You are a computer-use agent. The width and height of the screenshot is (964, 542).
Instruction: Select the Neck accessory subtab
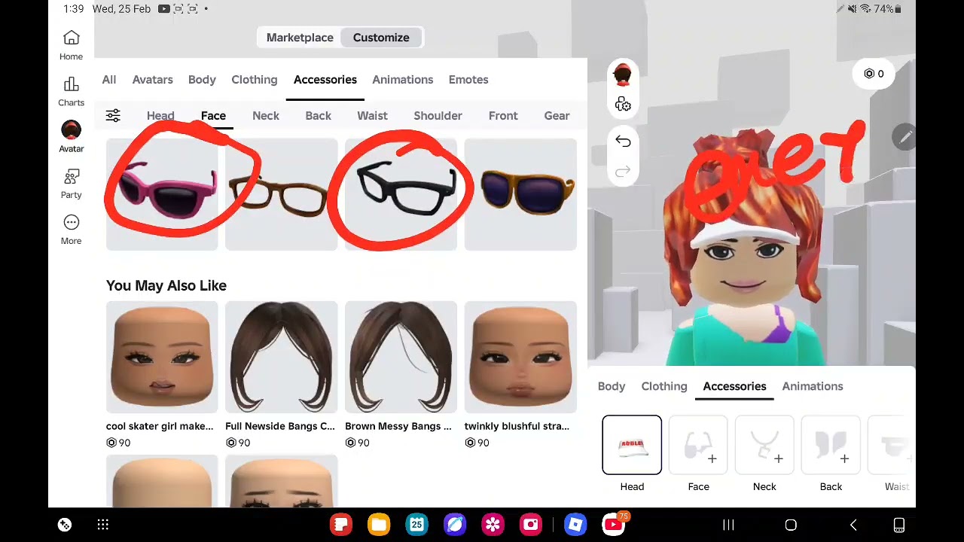point(266,116)
